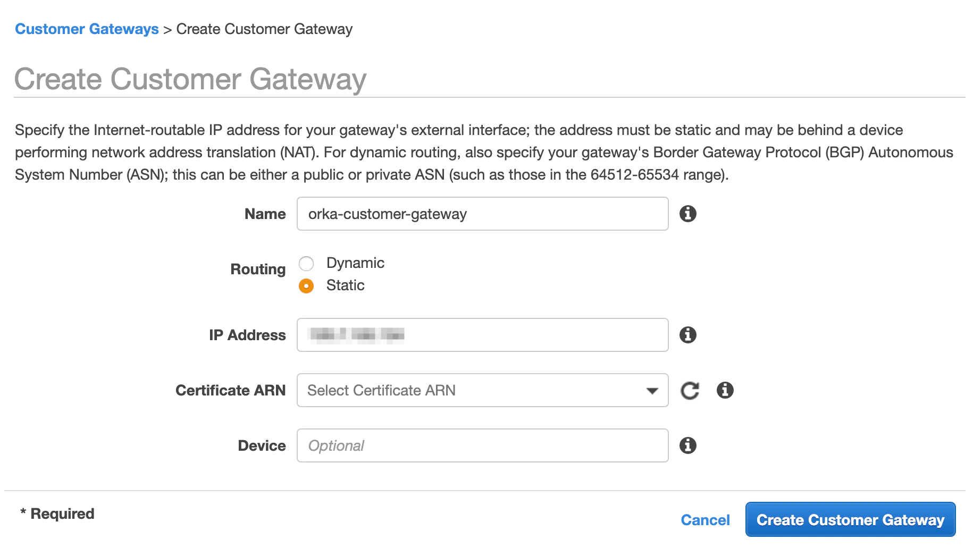
Task: Click the optional Device input field
Action: (x=482, y=445)
